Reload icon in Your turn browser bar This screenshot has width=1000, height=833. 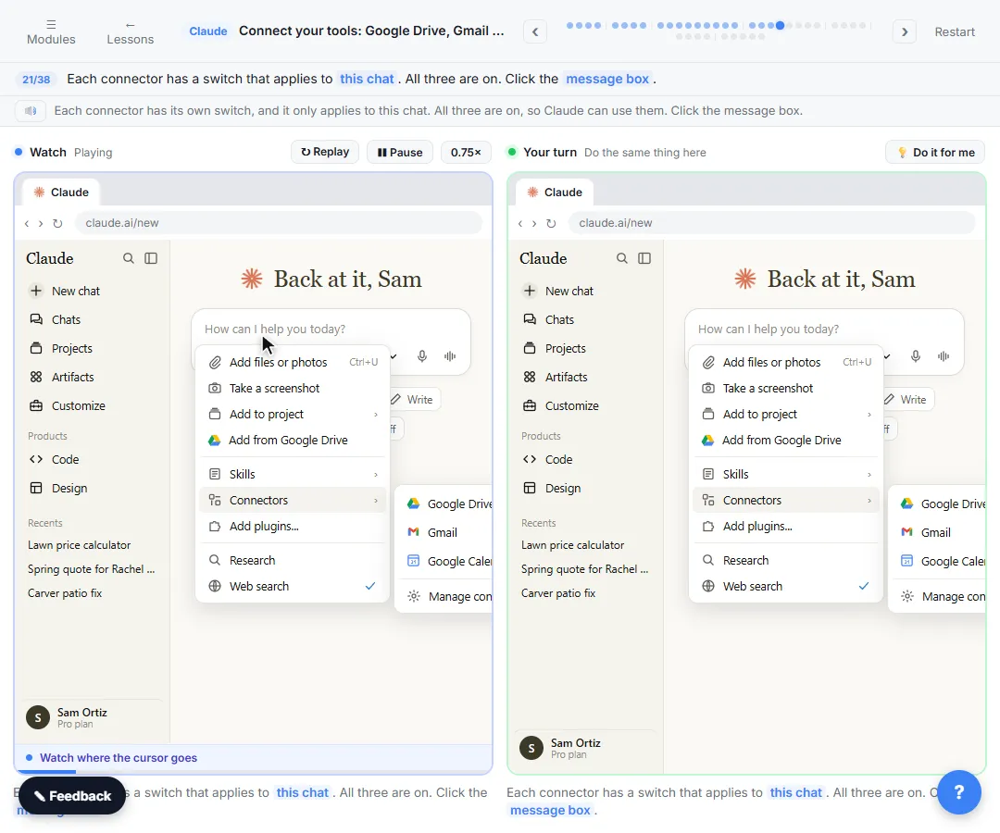click(551, 223)
